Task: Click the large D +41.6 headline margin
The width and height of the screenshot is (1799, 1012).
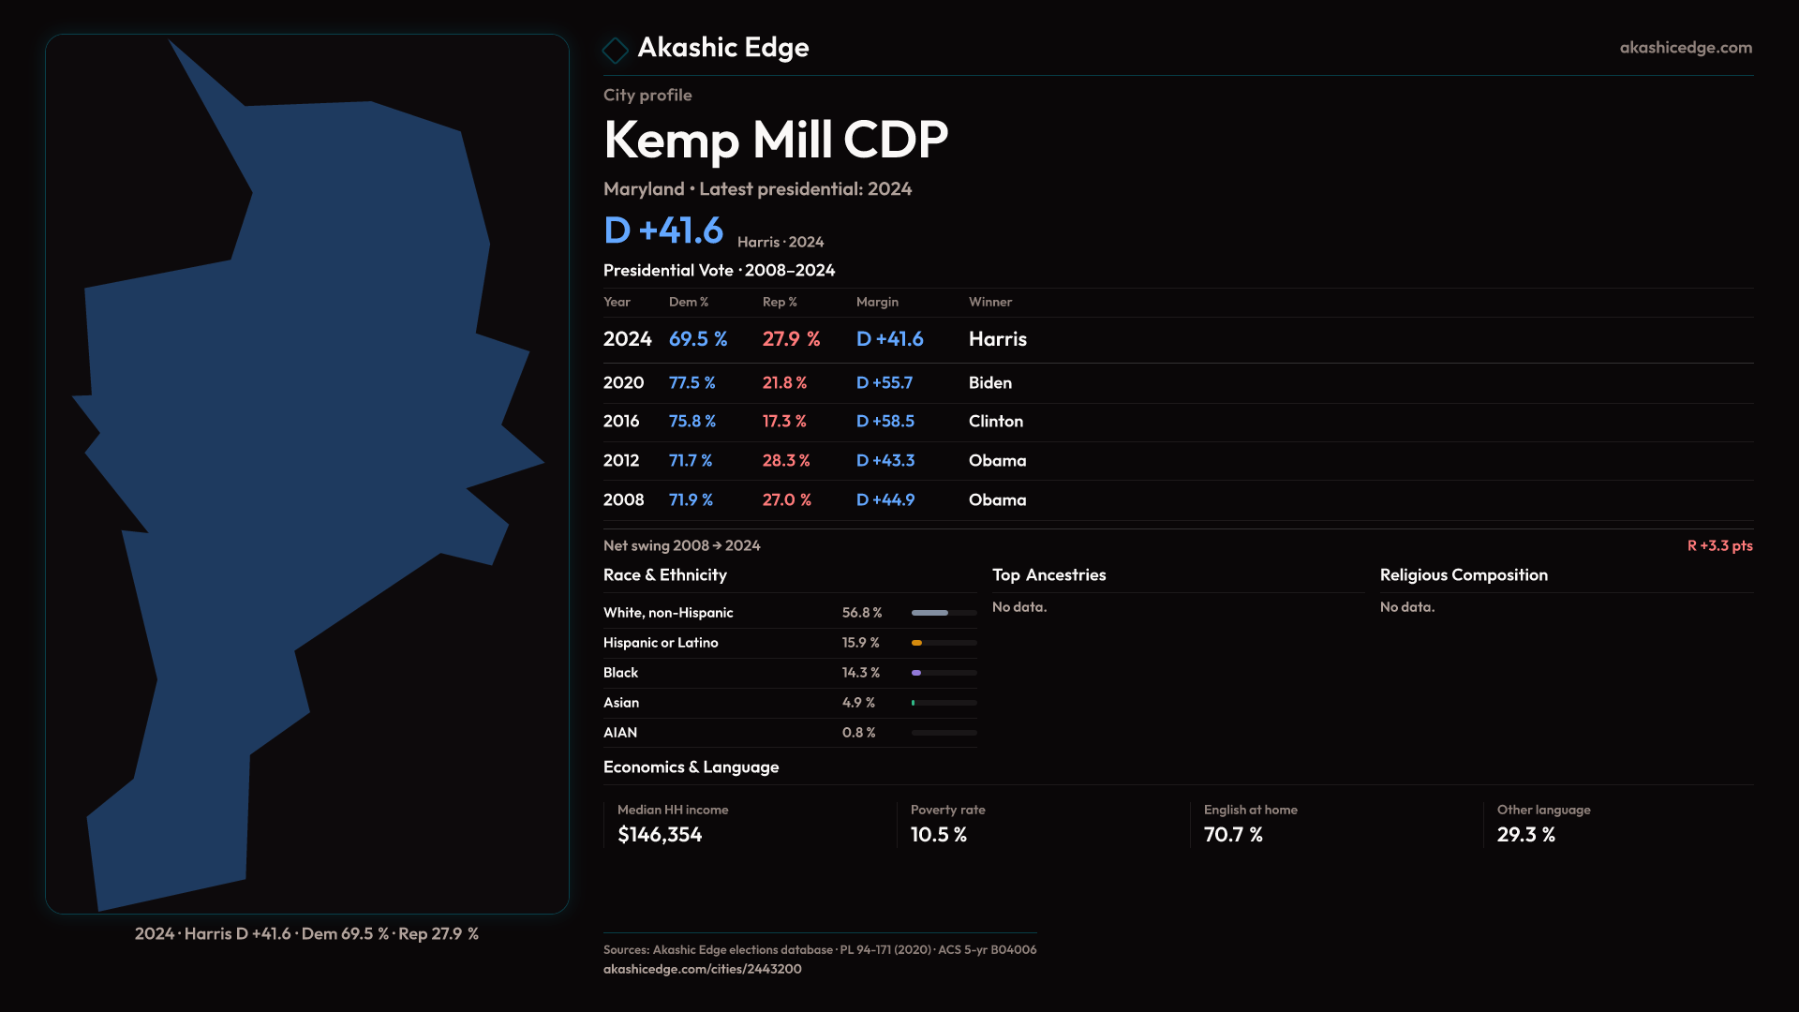Action: click(x=663, y=231)
